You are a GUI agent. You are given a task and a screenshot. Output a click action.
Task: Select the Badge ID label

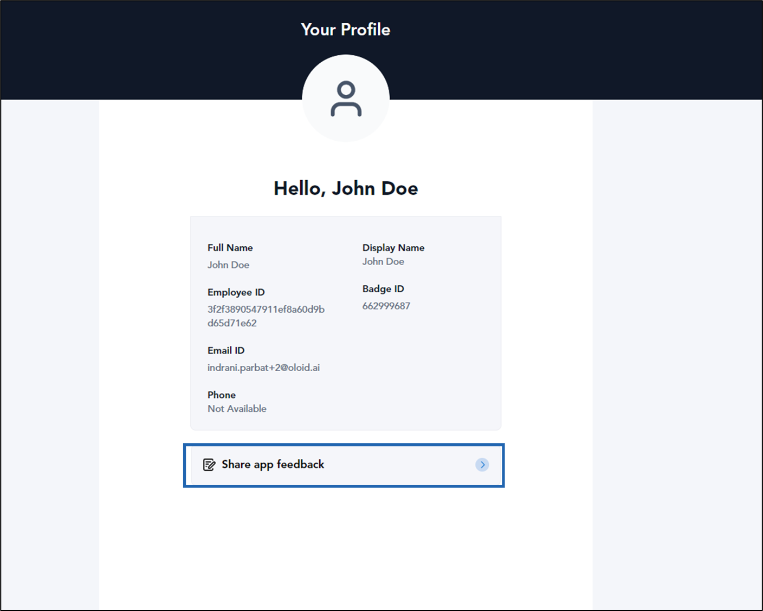pos(383,289)
